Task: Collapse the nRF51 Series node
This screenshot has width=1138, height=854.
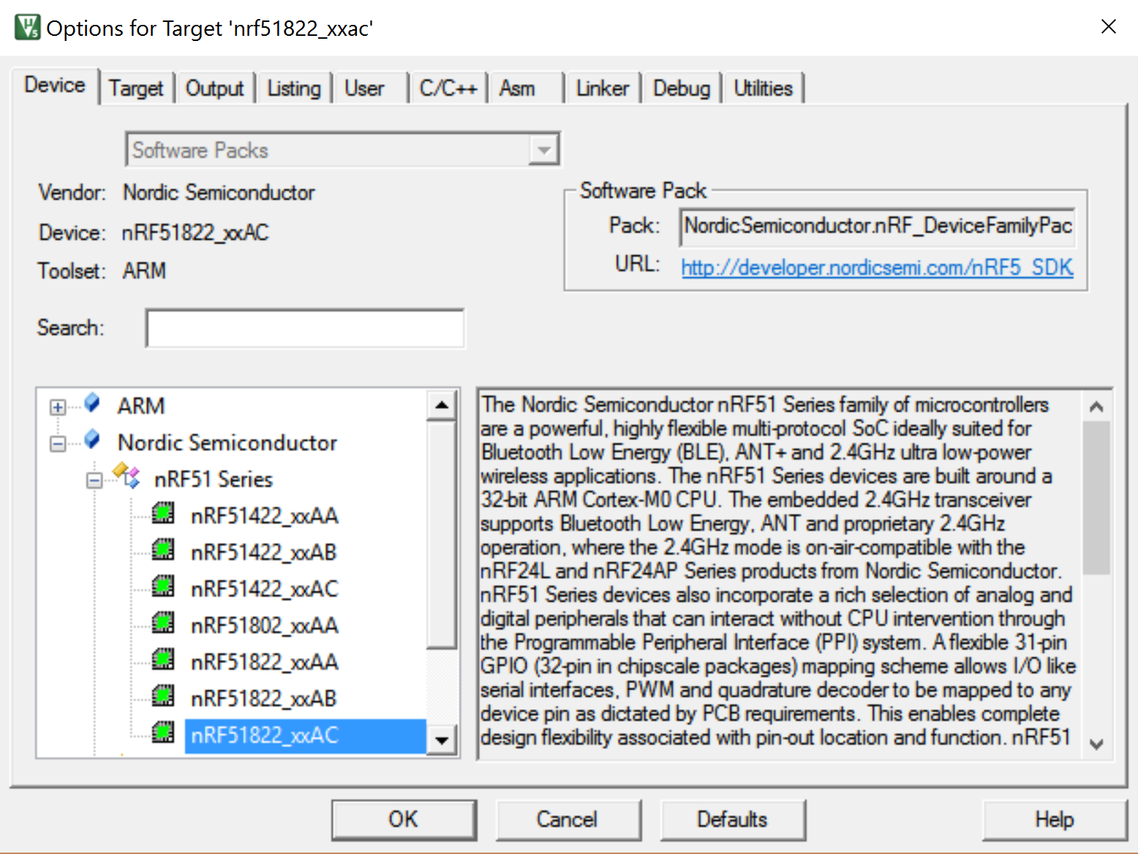Action: (94, 480)
